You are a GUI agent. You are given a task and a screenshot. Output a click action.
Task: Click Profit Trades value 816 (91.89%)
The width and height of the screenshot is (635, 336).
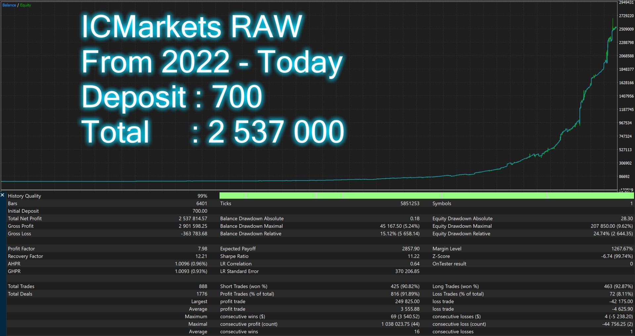pos(405,294)
